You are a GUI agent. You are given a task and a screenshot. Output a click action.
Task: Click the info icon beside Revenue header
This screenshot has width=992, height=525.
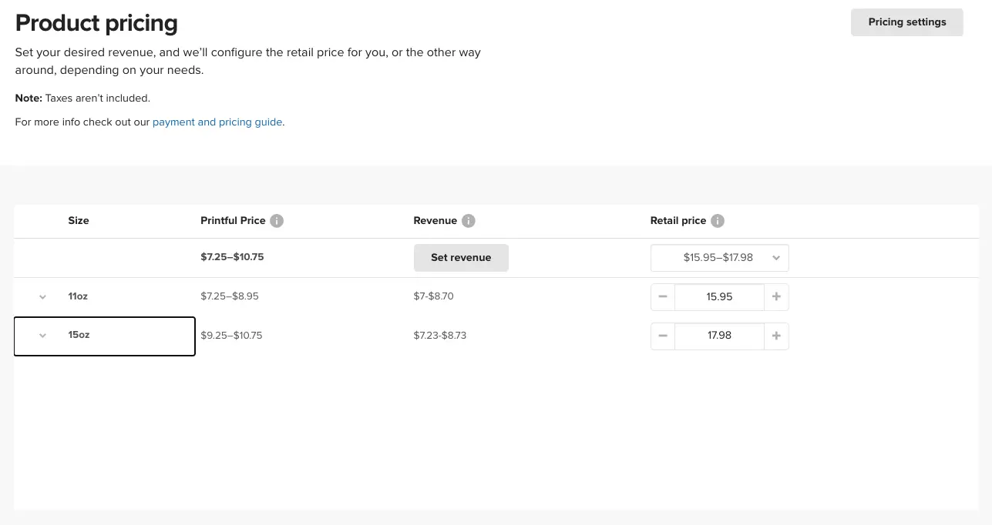point(468,221)
